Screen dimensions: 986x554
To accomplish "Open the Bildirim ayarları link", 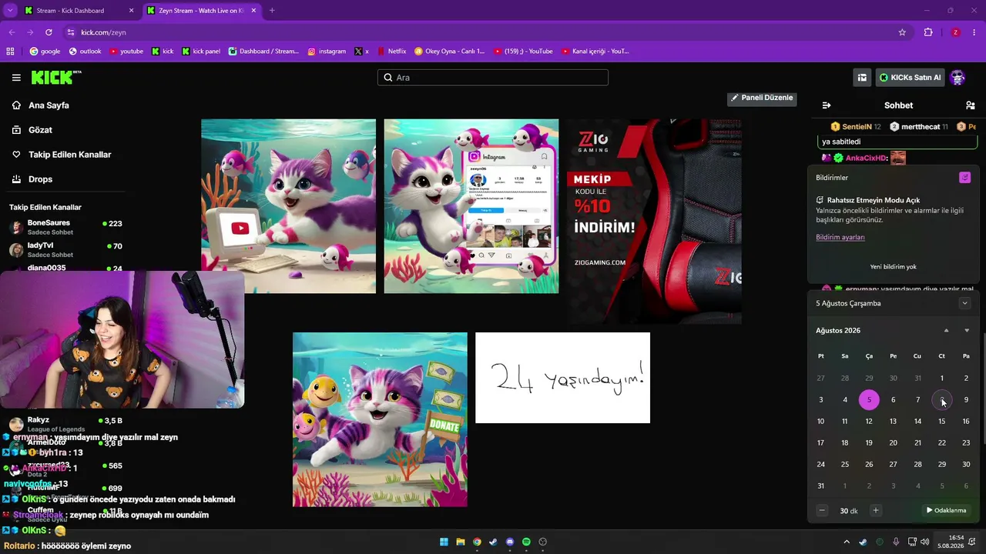I will tap(840, 237).
